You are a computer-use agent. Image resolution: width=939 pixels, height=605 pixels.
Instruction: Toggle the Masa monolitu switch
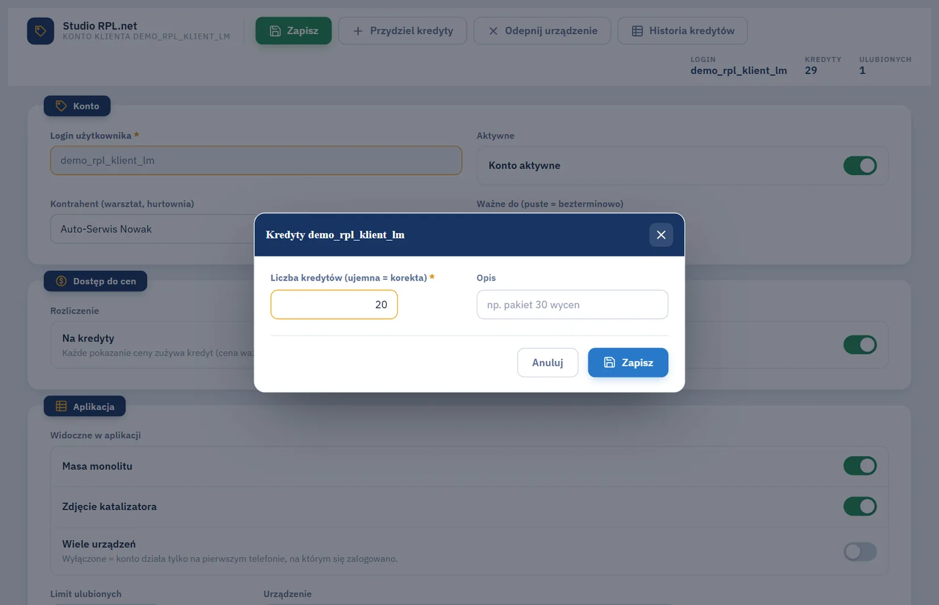[x=860, y=466]
